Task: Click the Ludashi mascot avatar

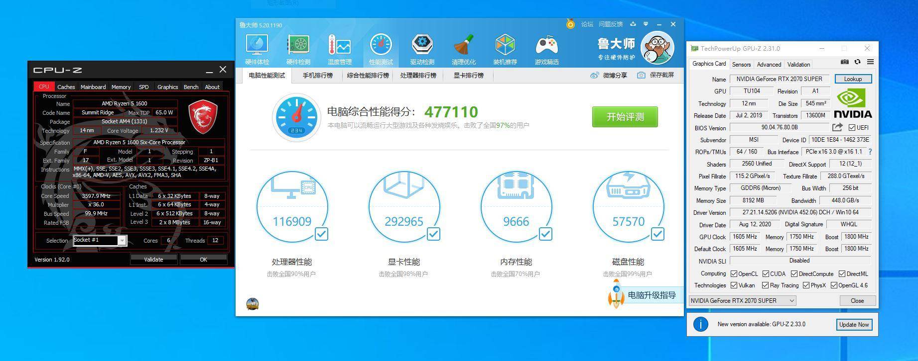Action: pyautogui.click(x=657, y=48)
